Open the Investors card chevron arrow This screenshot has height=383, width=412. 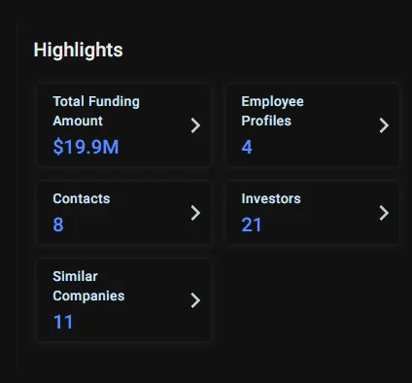click(x=384, y=213)
